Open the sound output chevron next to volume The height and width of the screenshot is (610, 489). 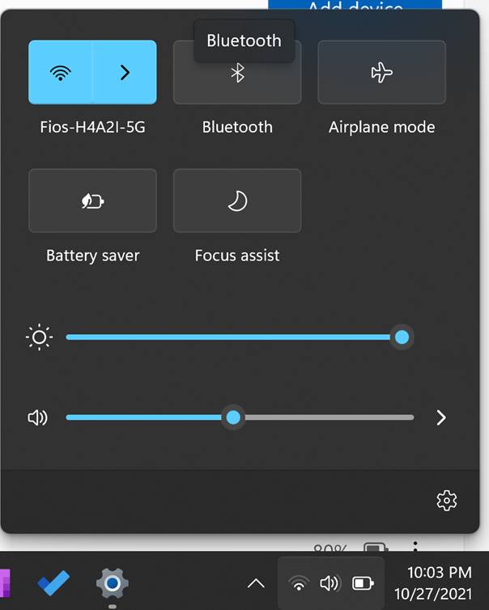pos(441,417)
